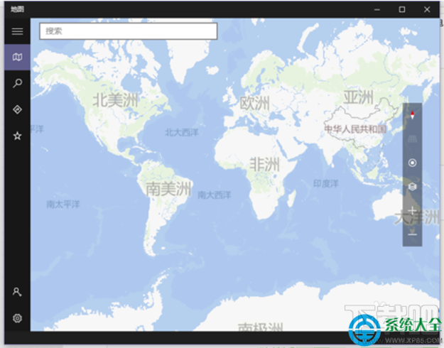The width and height of the screenshot is (444, 348).
Task: Open Search from the sidebar magnifier icon
Action: point(17,83)
